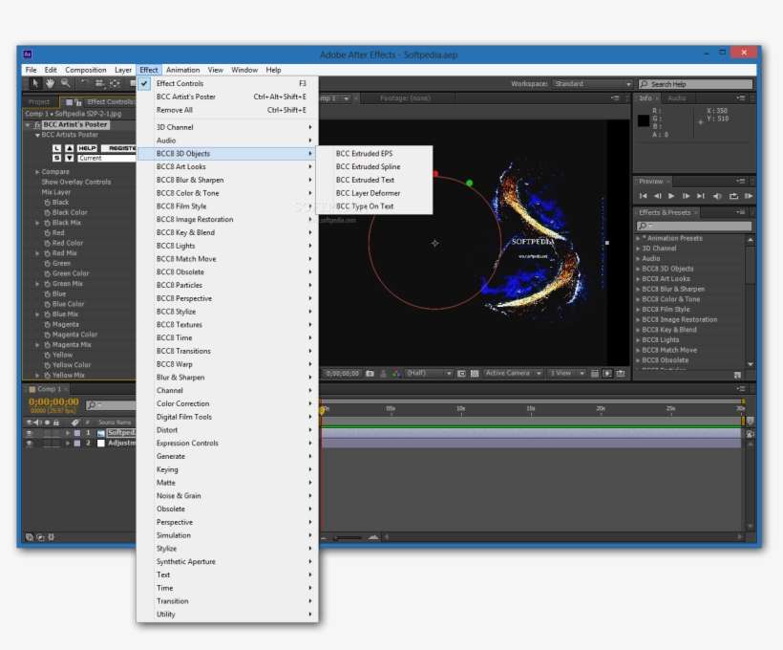This screenshot has height=650, width=783.
Task: Click the Info panel black color swatch
Action: [644, 120]
